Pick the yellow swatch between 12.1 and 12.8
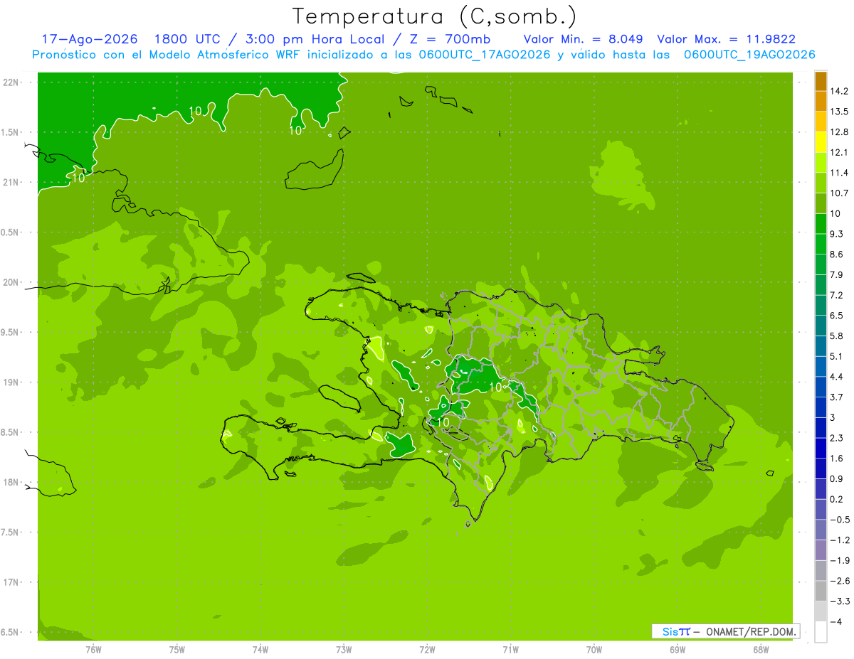This screenshot has height=659, width=854. click(821, 142)
